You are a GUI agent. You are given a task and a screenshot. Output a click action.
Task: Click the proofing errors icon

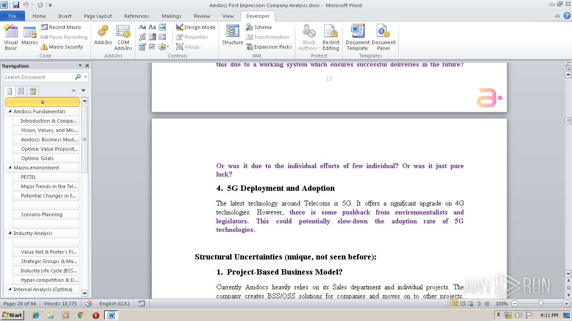pos(88,304)
